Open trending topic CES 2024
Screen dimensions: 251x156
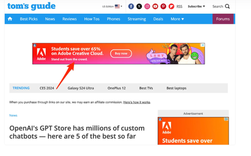pyautogui.click(x=47, y=88)
